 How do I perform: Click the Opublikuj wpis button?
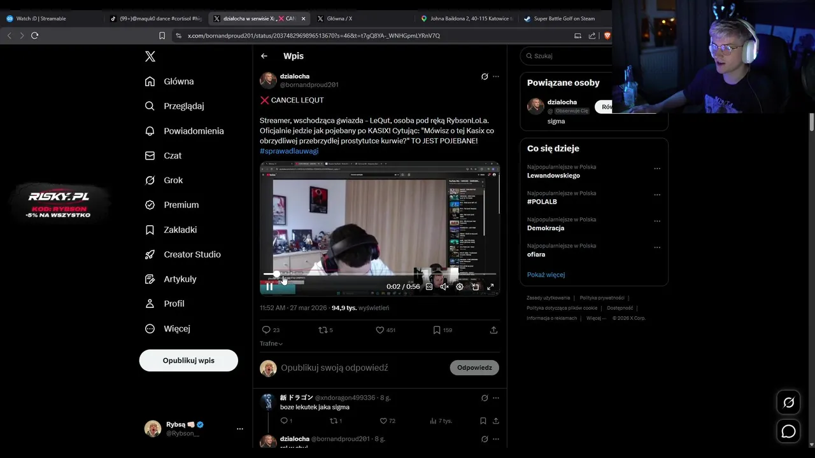click(188, 361)
